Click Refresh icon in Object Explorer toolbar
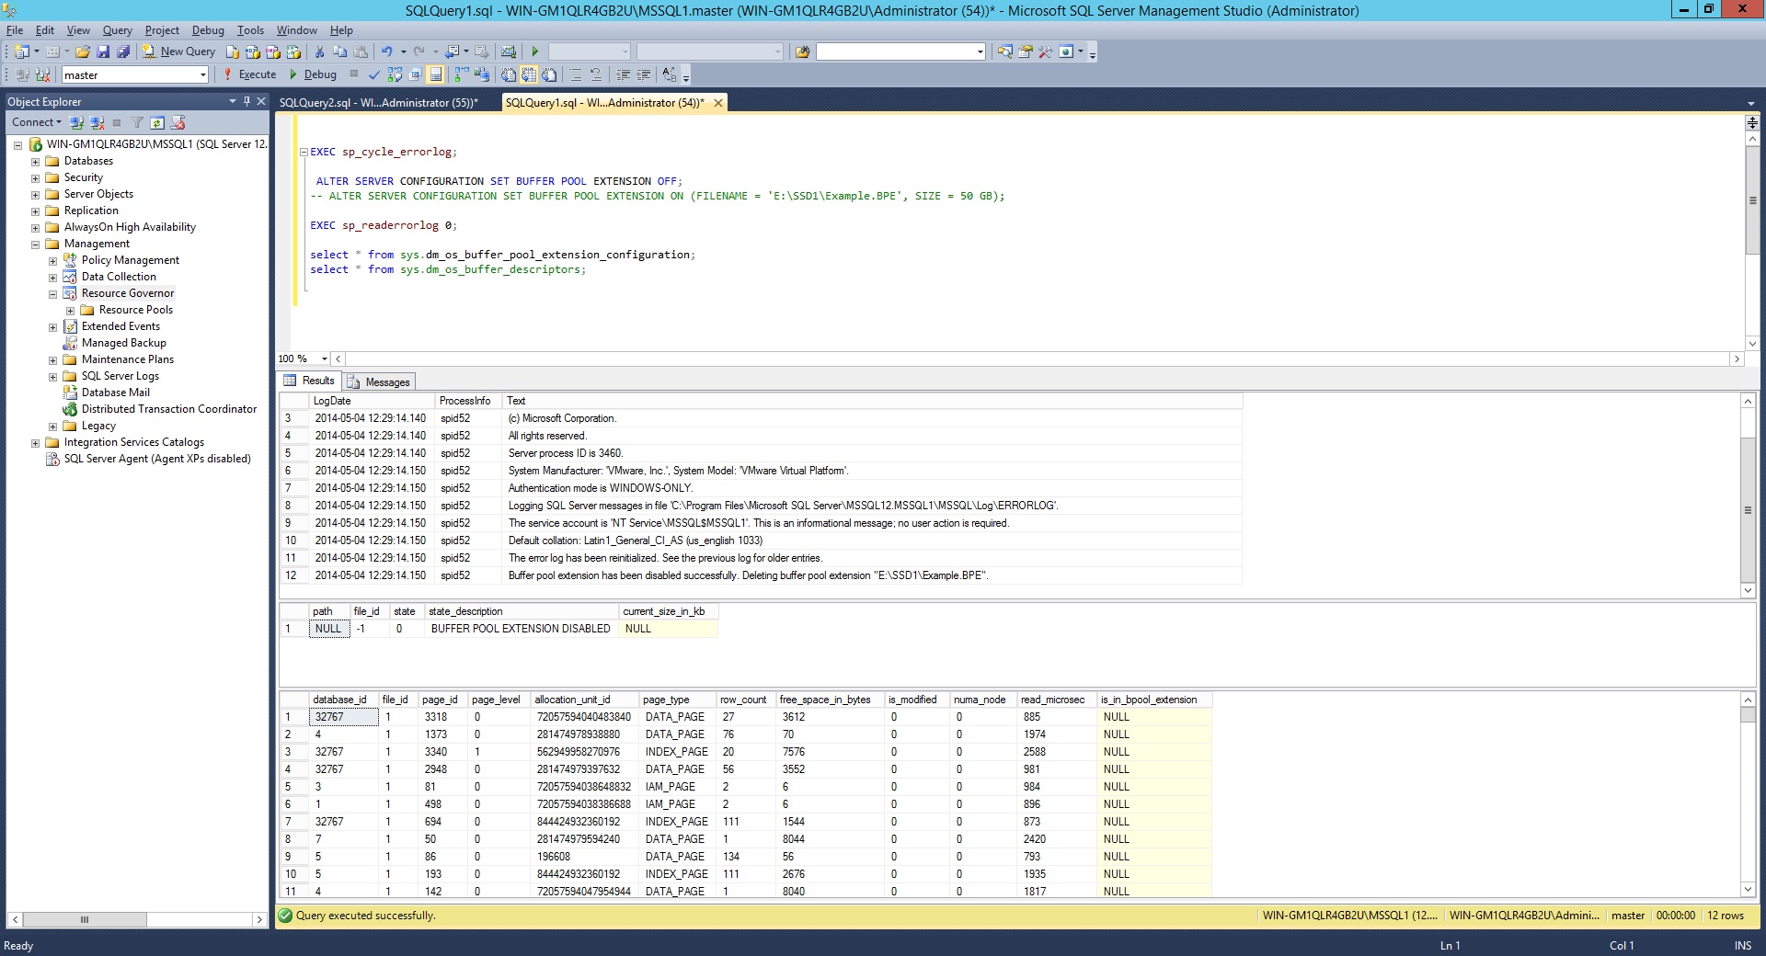The image size is (1766, 956). click(157, 122)
